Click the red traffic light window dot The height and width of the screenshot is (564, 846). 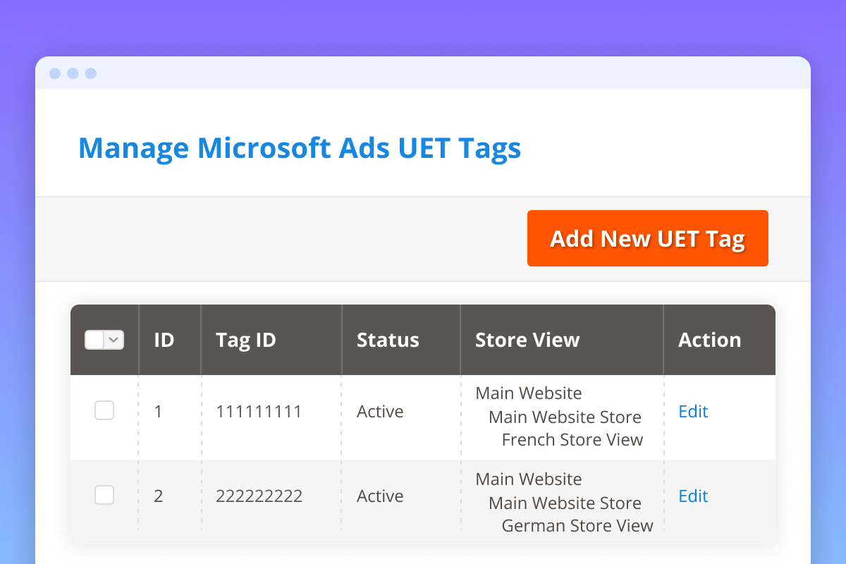pyautogui.click(x=54, y=73)
